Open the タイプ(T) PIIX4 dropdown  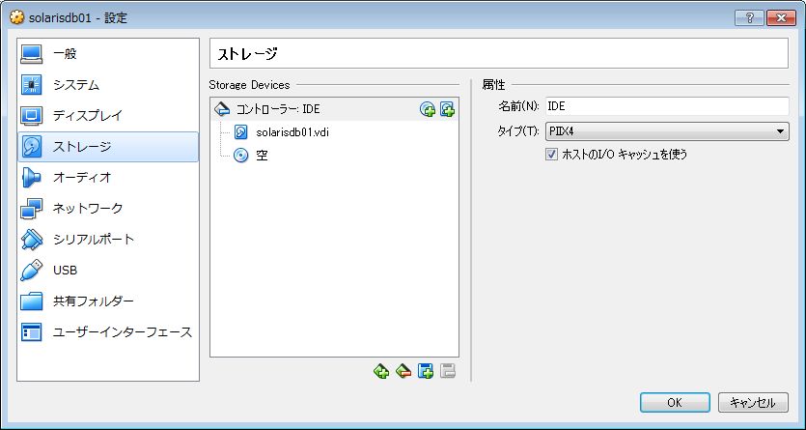point(667,131)
